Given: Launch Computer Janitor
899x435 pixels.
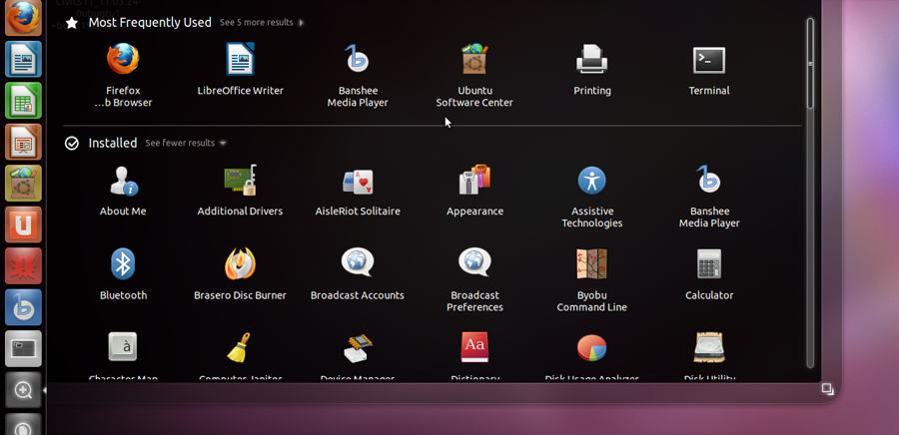Looking at the screenshot, I should pyautogui.click(x=240, y=356).
